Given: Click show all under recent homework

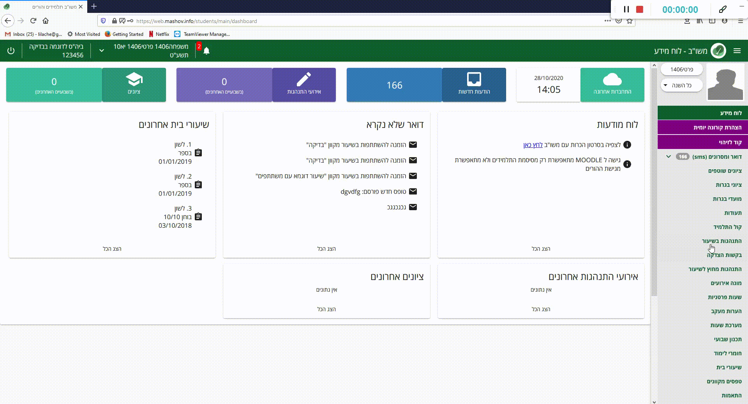Looking at the screenshot, I should click(112, 249).
